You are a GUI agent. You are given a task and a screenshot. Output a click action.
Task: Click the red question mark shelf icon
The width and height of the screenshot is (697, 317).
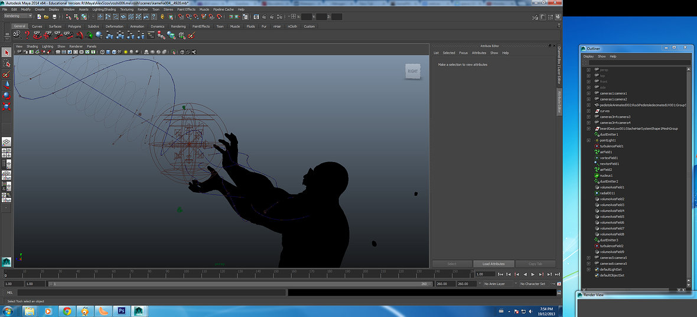pyautogui.click(x=27, y=35)
